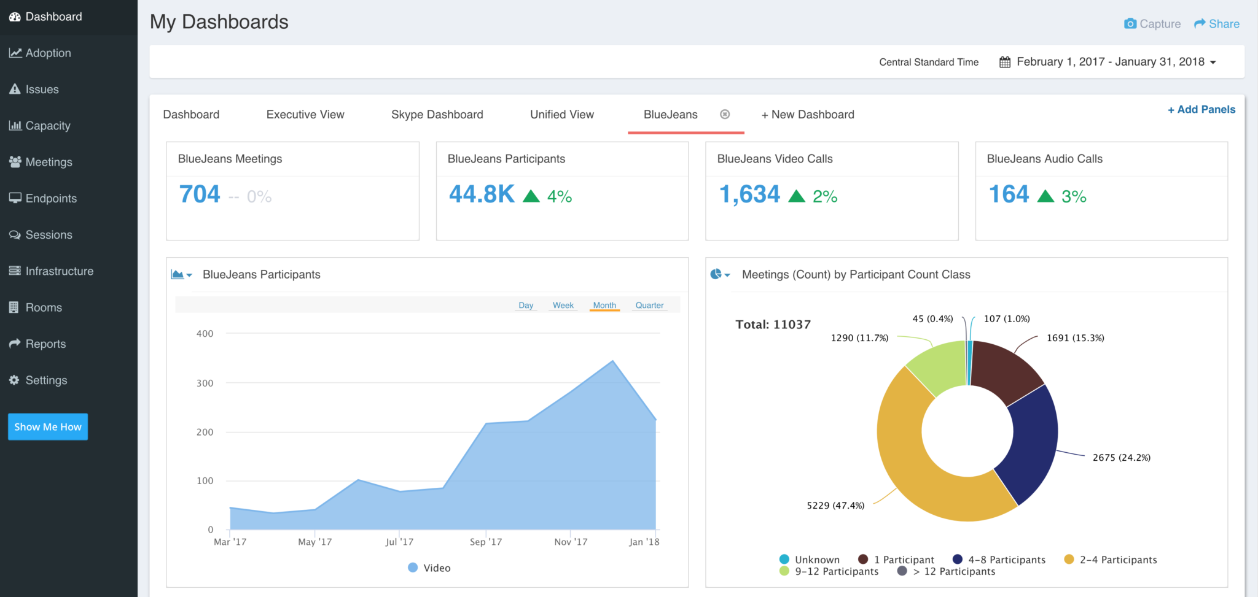Click the 1,634 Video Calls value

[749, 195]
